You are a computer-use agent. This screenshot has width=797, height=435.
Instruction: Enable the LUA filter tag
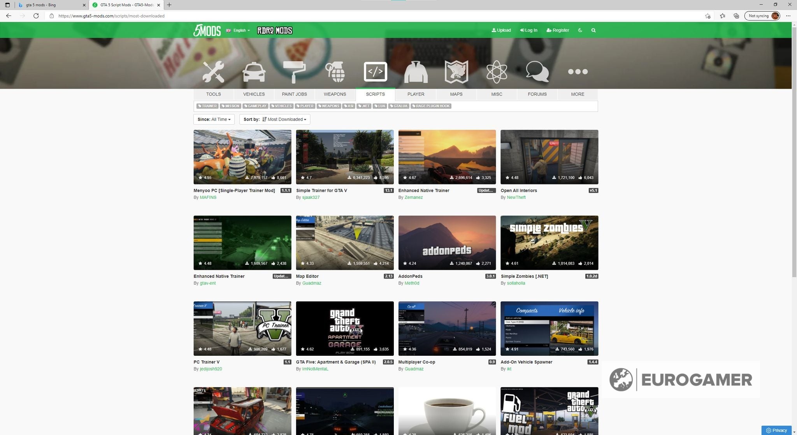[380, 106]
